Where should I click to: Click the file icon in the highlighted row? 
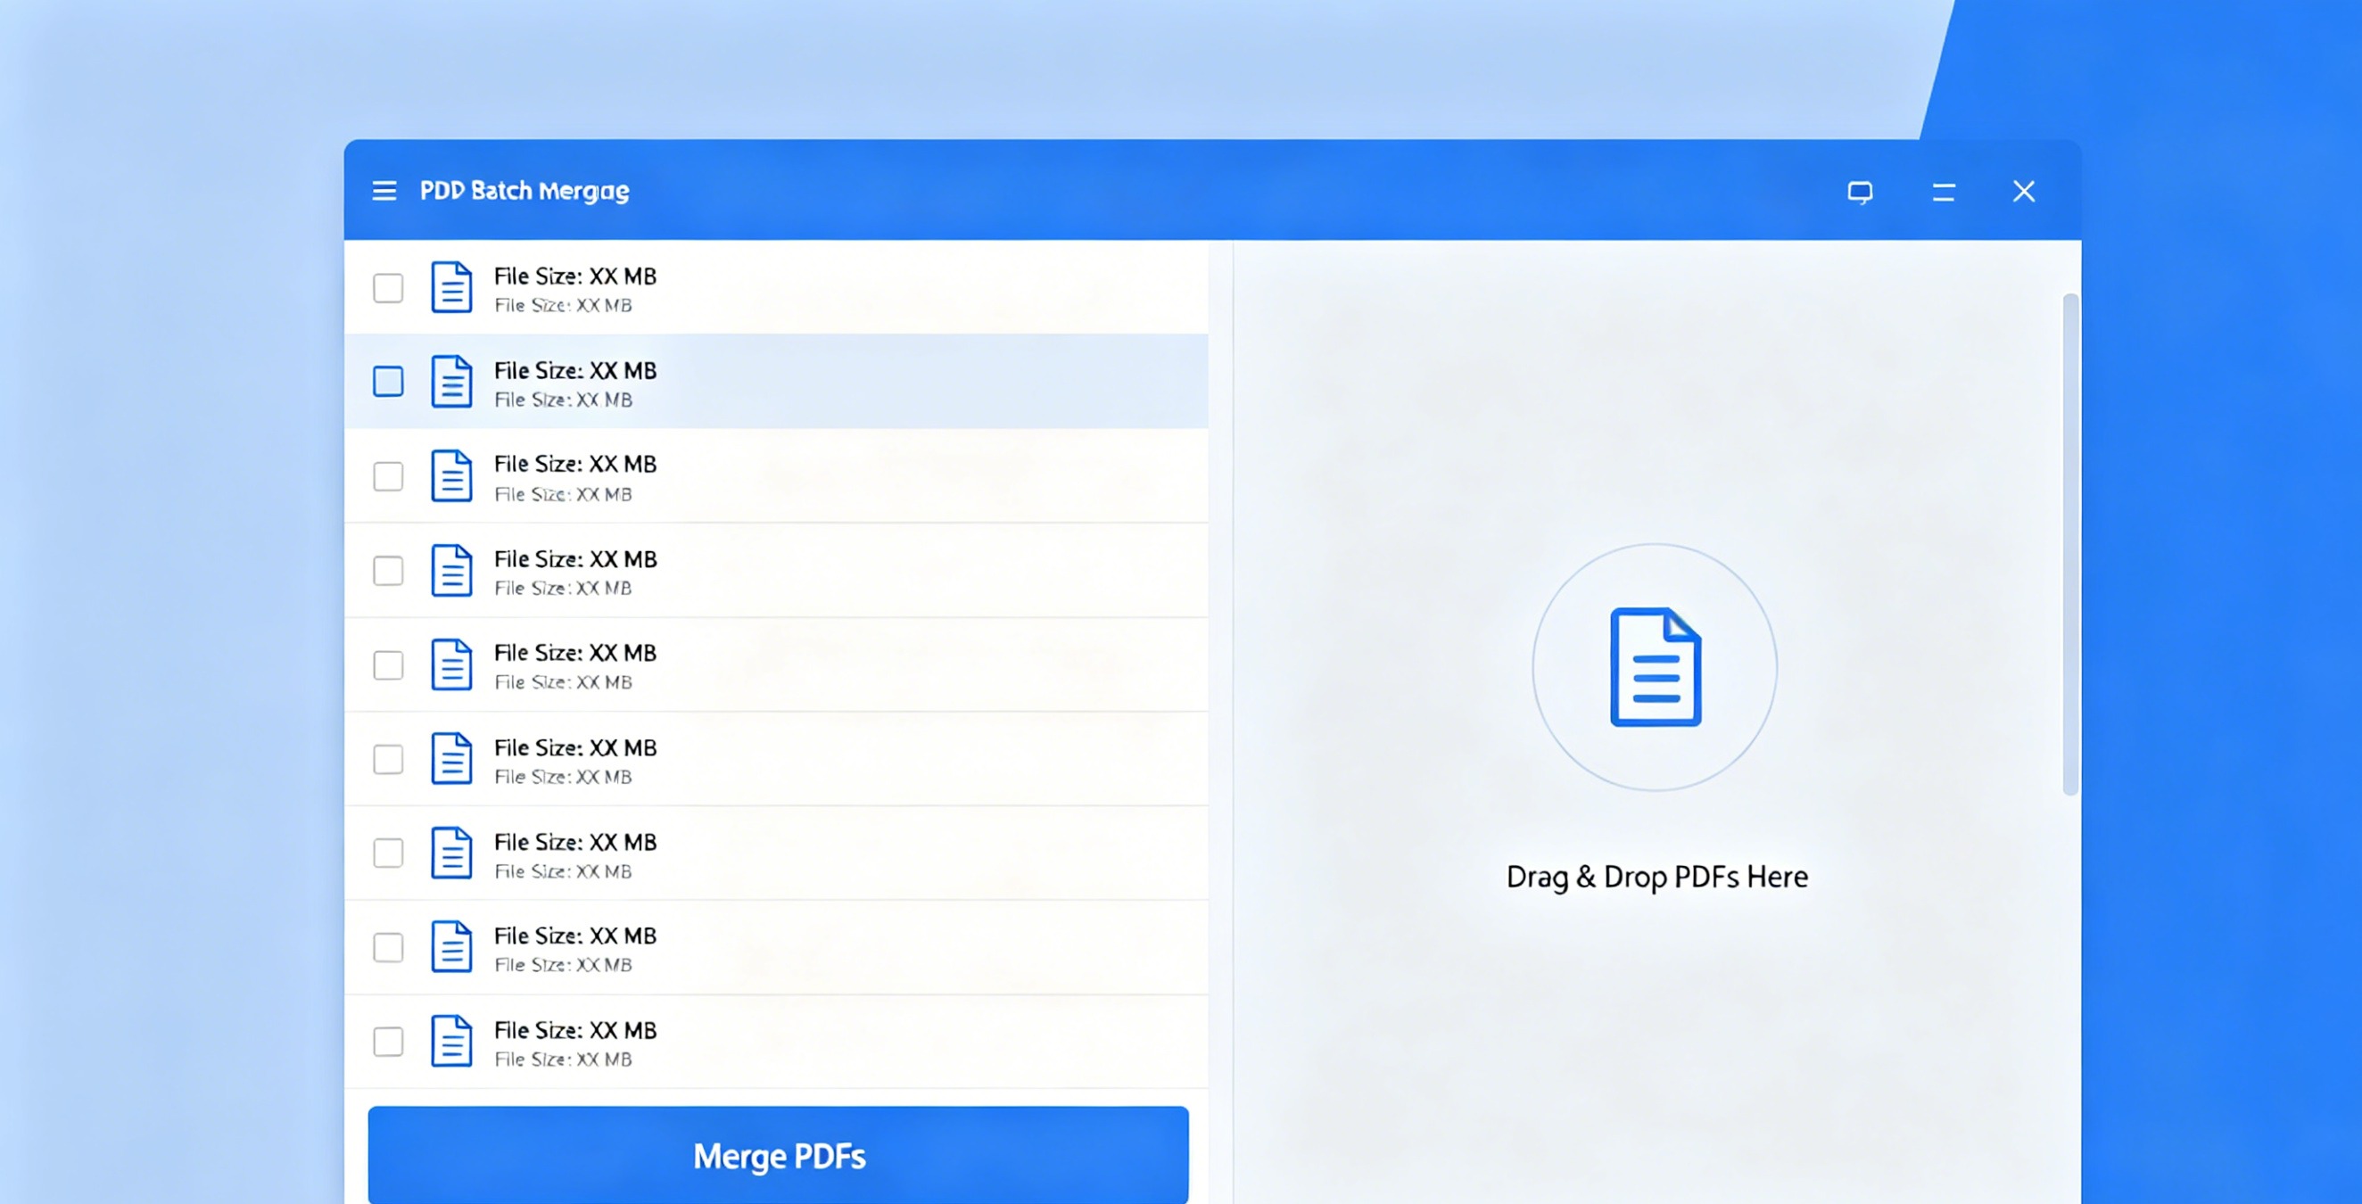[x=452, y=382]
